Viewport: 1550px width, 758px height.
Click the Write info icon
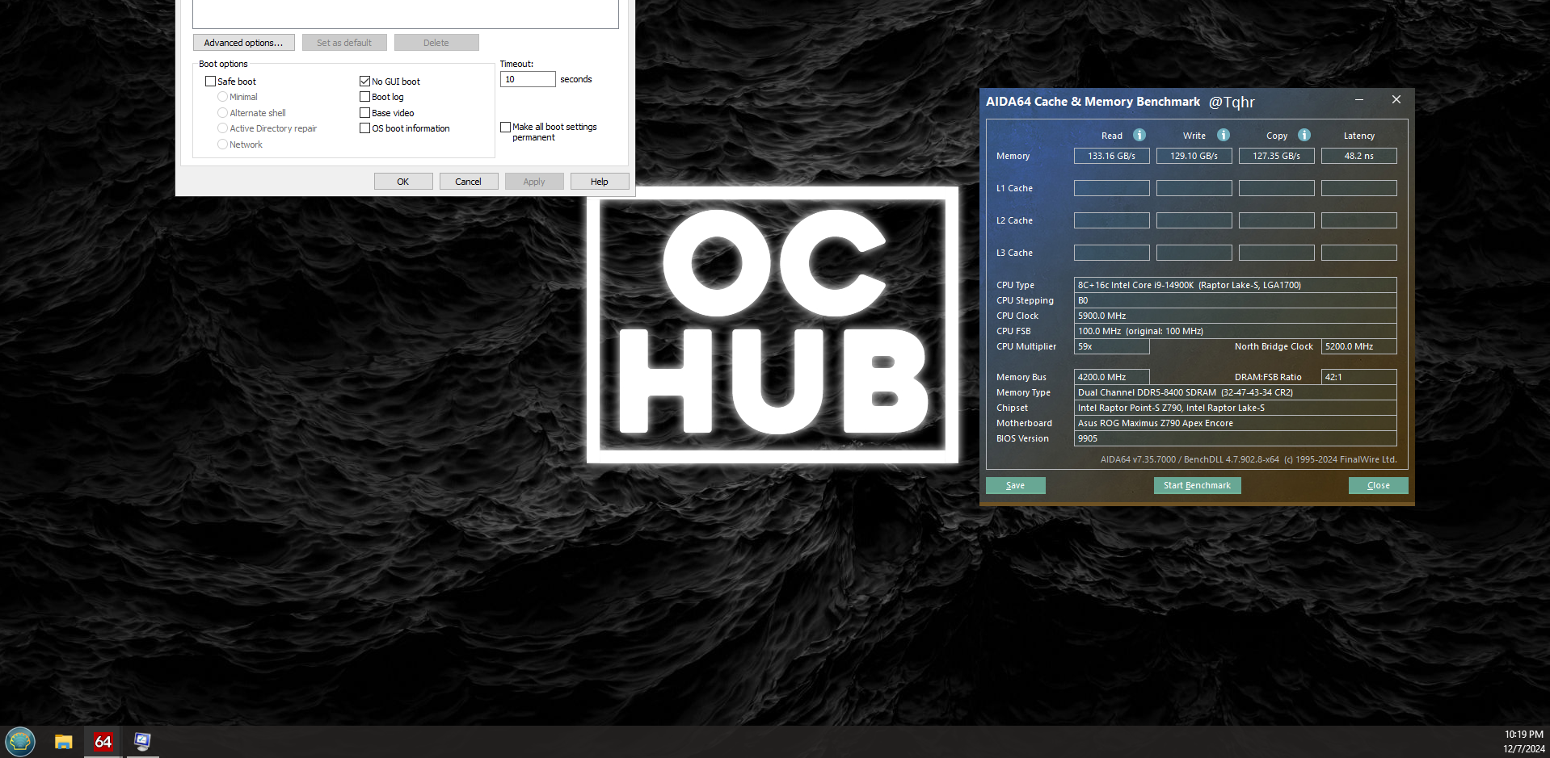[x=1224, y=135]
